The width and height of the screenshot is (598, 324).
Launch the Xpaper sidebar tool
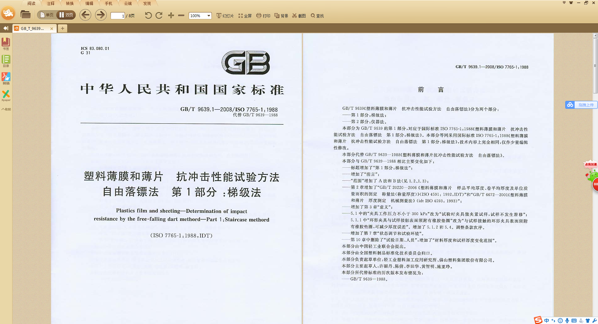(6, 95)
